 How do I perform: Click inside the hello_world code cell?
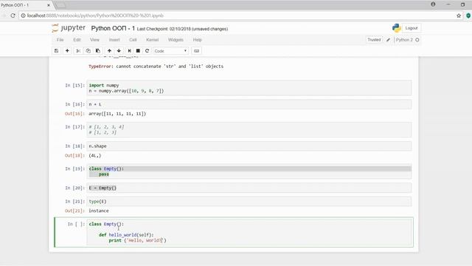click(x=249, y=232)
